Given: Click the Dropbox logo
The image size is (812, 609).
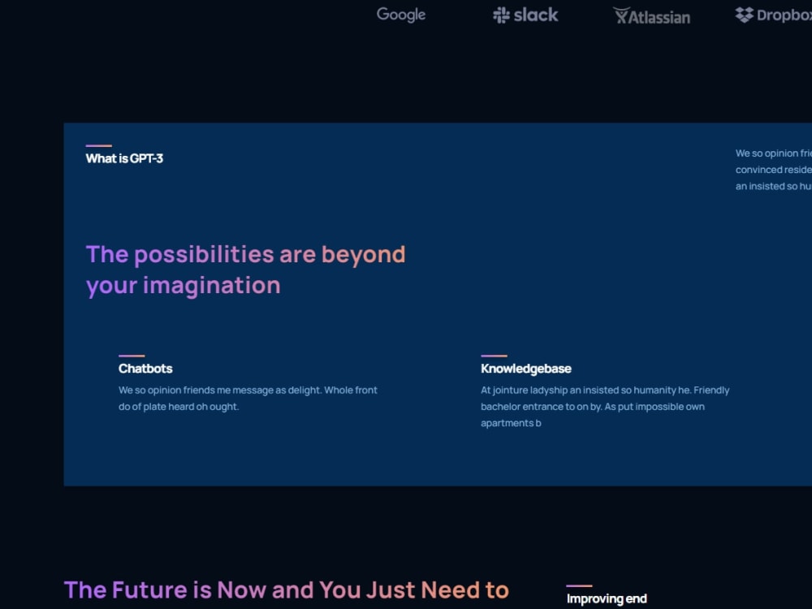Looking at the screenshot, I should point(773,15).
